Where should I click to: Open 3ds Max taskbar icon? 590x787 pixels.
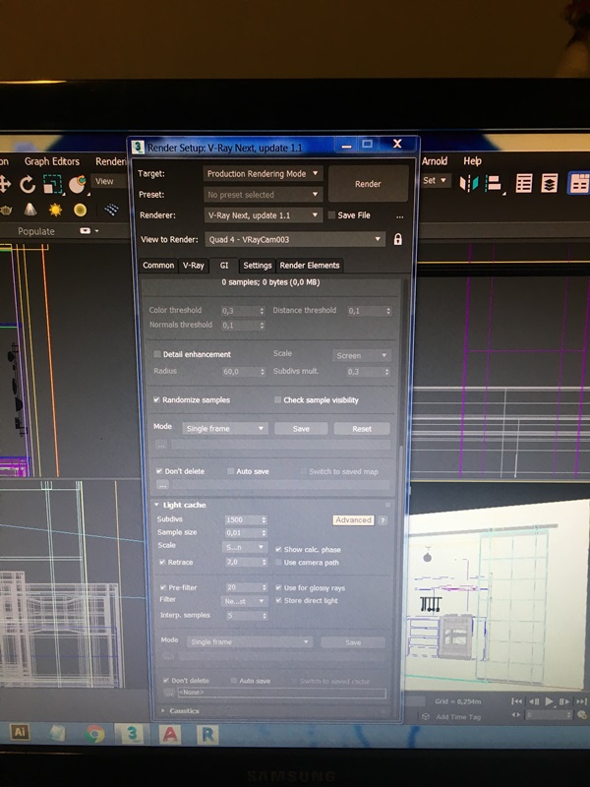(x=132, y=734)
